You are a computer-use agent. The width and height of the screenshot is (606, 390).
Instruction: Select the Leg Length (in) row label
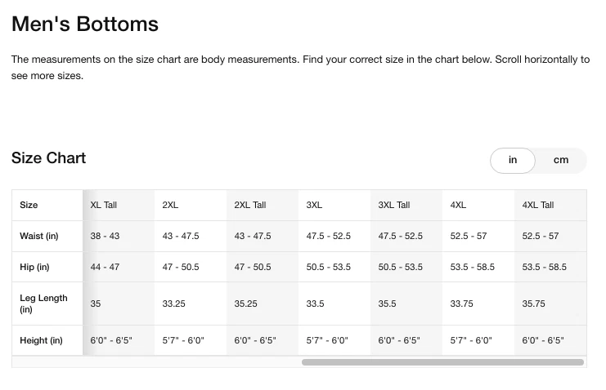(x=43, y=304)
